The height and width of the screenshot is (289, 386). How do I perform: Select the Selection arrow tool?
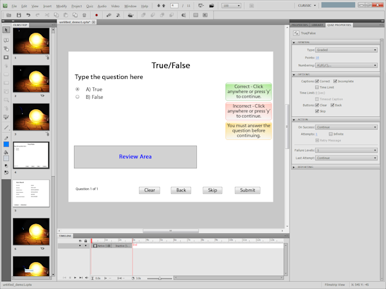[6, 30]
